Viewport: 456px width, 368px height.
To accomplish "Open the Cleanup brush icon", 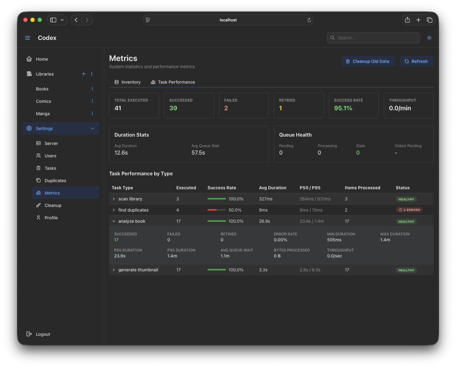I will pyautogui.click(x=38, y=205).
